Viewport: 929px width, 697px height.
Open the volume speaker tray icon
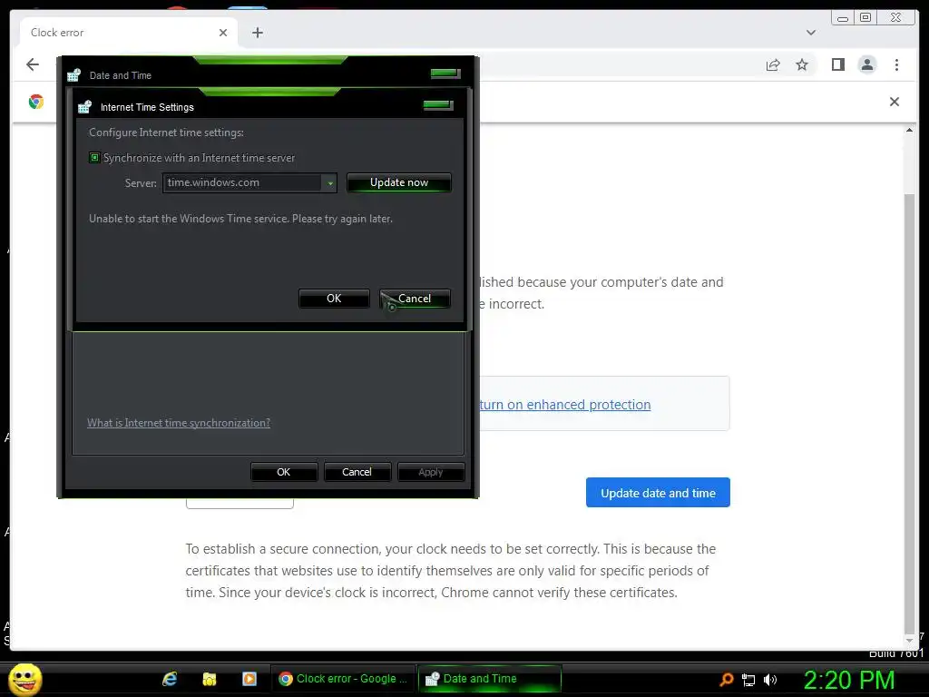(769, 680)
